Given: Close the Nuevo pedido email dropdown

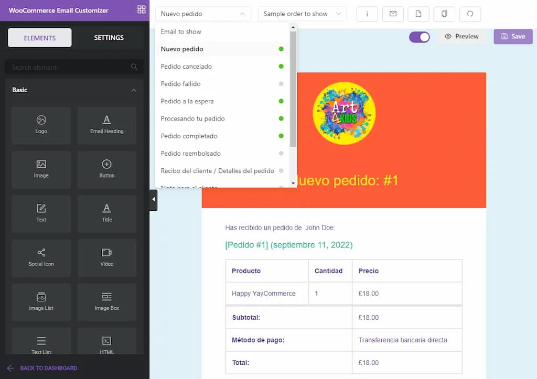Looking at the screenshot, I should tap(203, 14).
